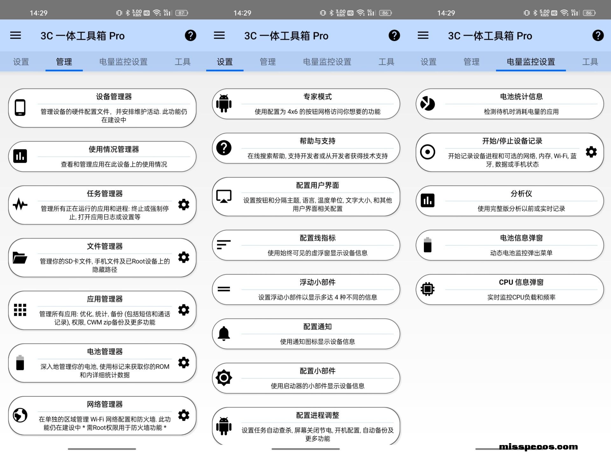Select 管理 tab in the right screen
Image resolution: width=611 pixels, height=453 pixels.
tap(471, 62)
